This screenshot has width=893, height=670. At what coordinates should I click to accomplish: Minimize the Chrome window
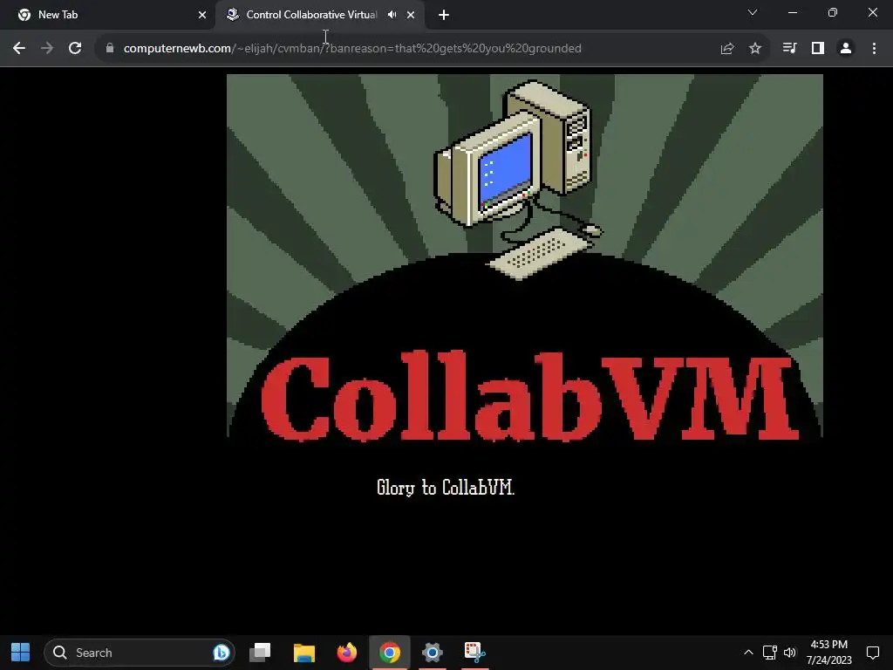point(792,12)
